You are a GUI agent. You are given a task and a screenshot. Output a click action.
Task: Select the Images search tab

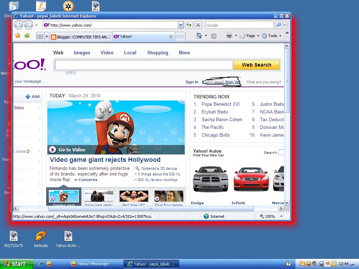(x=82, y=53)
